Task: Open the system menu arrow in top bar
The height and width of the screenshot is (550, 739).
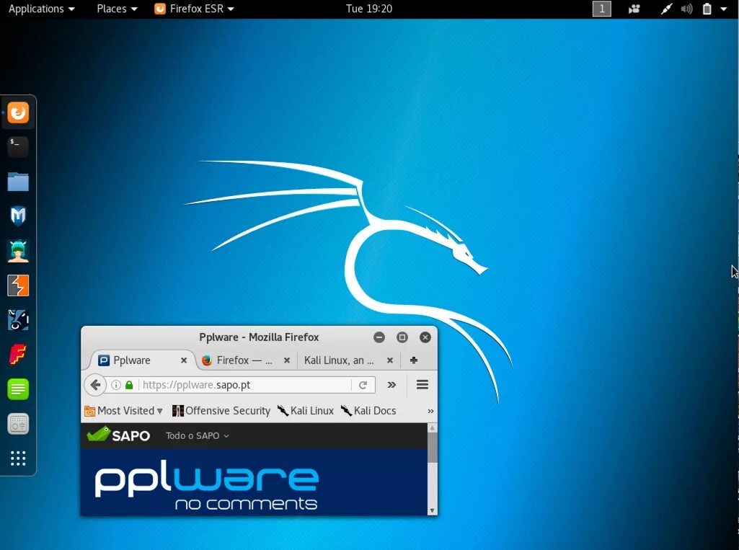Action: (x=723, y=9)
